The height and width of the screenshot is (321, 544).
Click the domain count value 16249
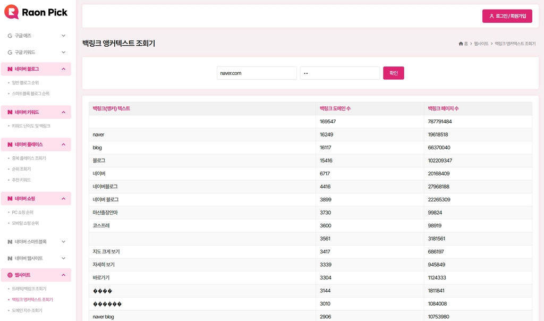coord(326,134)
